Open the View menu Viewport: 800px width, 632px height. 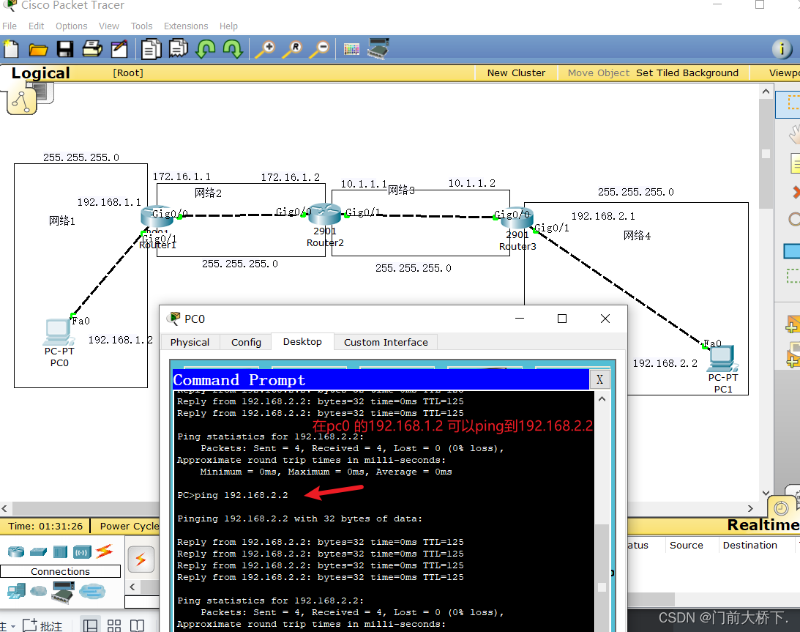[x=108, y=26]
